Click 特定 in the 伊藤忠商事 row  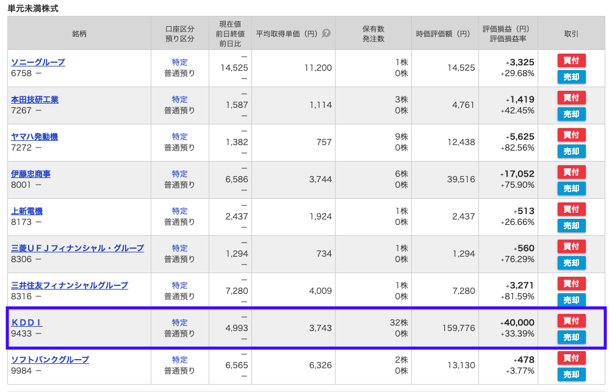(179, 174)
